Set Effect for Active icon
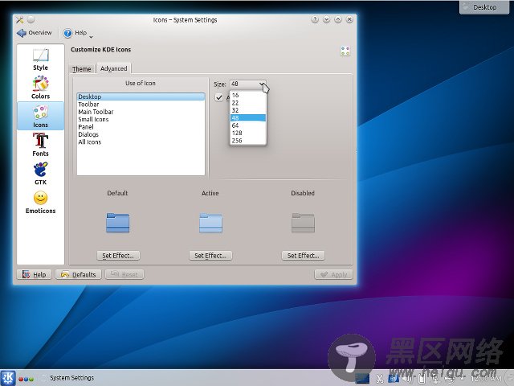This screenshot has height=386, width=514. pyautogui.click(x=210, y=256)
